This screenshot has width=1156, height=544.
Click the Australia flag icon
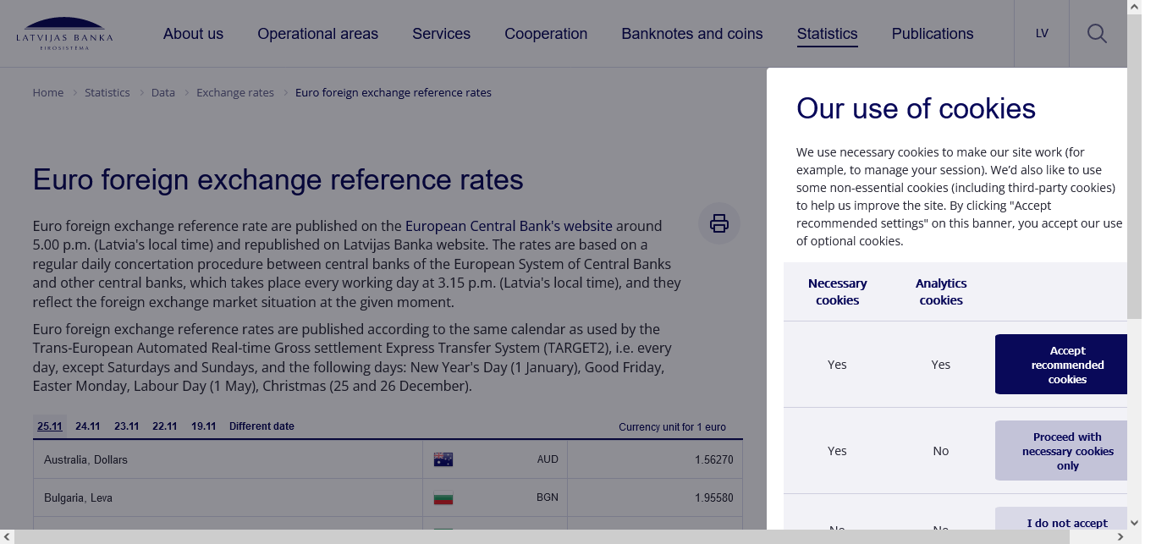click(x=443, y=459)
